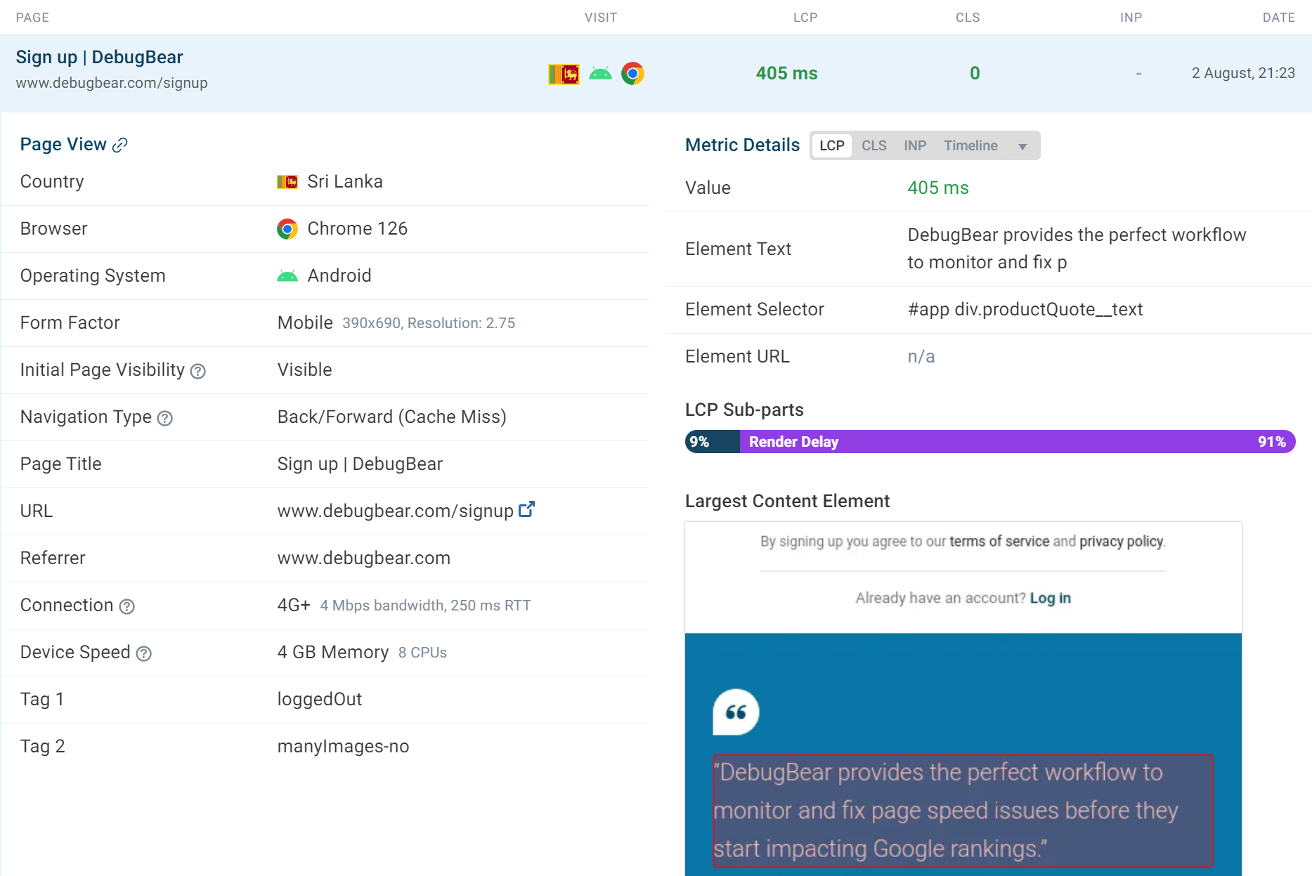Click the 405 ms LCP value in row
The height and width of the screenshot is (876, 1312).
(786, 73)
